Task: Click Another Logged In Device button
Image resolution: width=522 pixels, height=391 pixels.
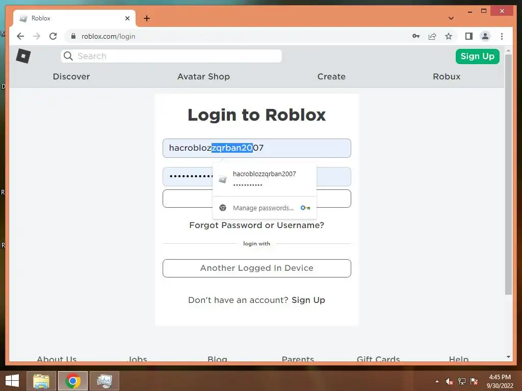Action: [x=257, y=268]
